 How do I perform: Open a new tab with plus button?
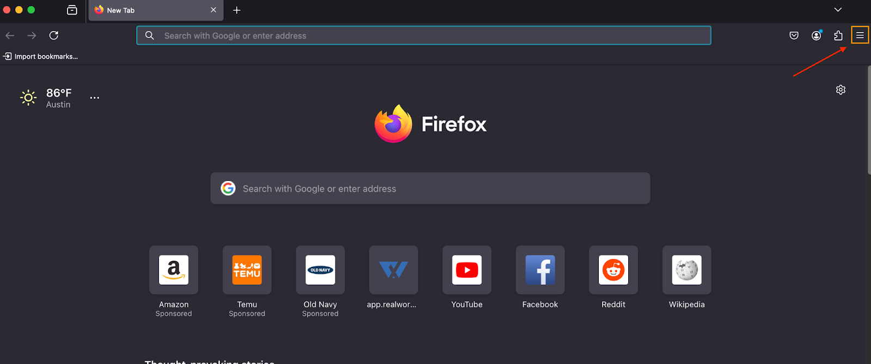[x=237, y=10]
